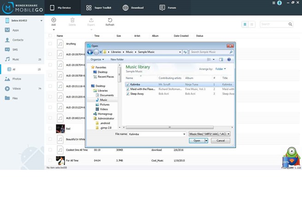Image resolution: width=302 pixels, height=199 pixels.
Task: Switch to Super Toolkit tab
Action: coord(99,8)
